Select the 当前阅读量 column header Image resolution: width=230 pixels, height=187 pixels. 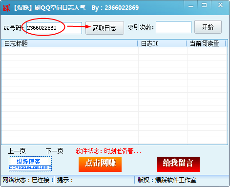[206, 43]
